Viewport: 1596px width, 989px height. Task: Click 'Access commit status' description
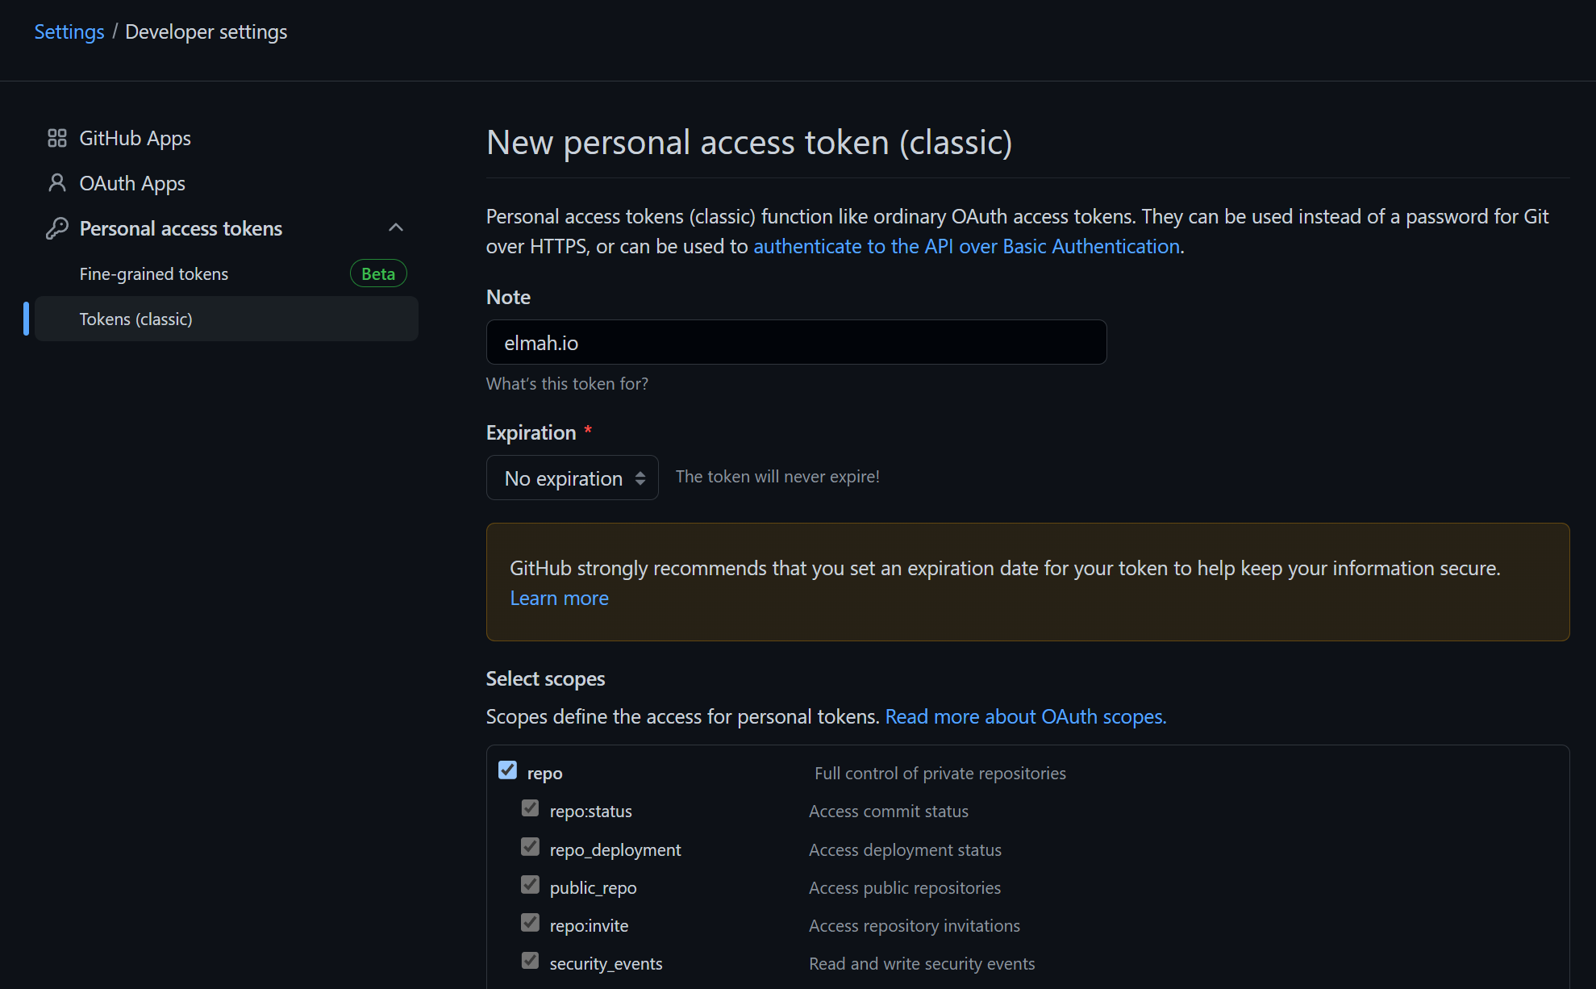coord(888,811)
